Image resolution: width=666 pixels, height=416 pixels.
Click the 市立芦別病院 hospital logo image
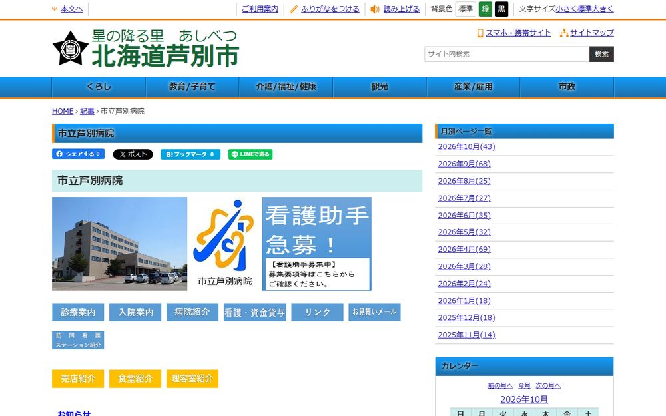click(224, 244)
